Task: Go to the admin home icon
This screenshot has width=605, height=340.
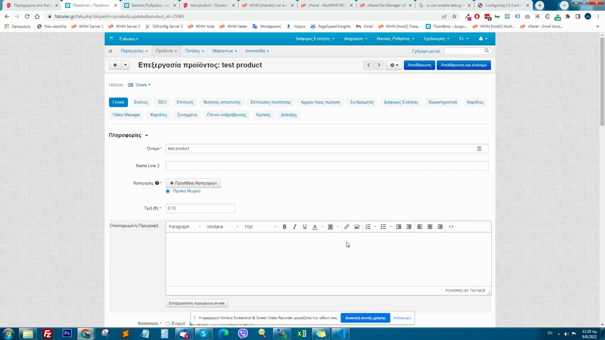Action: (111, 51)
